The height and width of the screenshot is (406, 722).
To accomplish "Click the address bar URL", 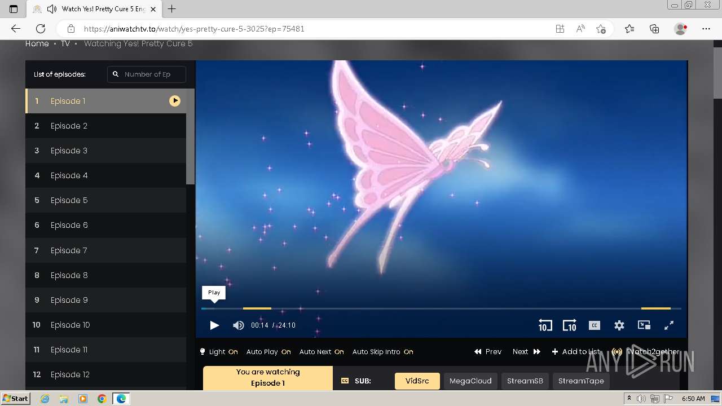I will tap(194, 29).
